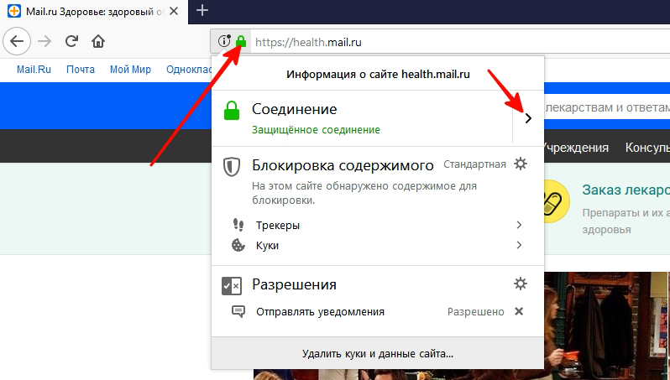Viewport: 670px width, 380px height.
Task: Click Удалить куки и данные сайта button
Action: coord(378,353)
